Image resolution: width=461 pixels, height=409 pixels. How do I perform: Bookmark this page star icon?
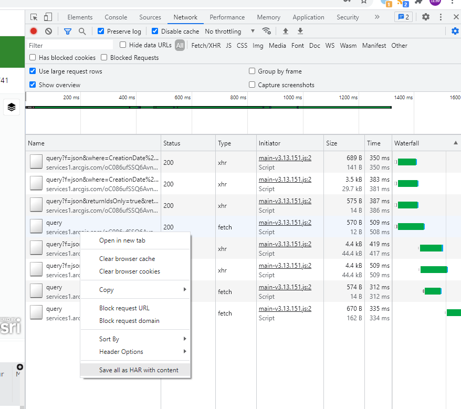(364, 2)
